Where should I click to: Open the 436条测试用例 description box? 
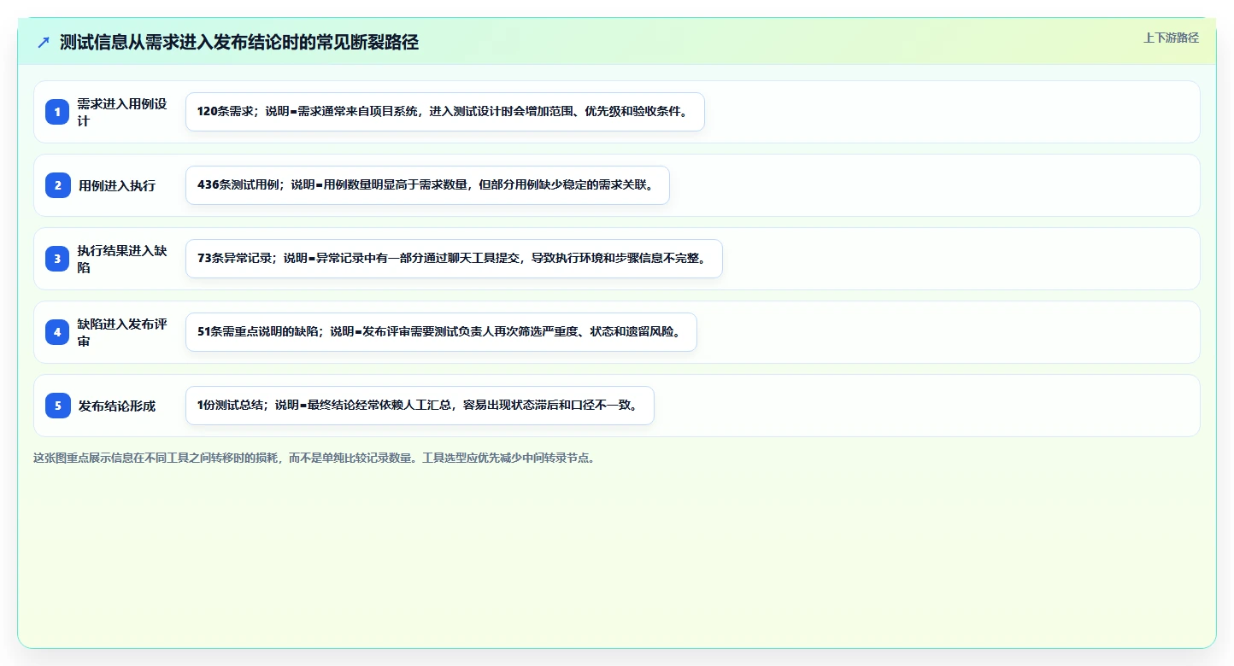point(427,185)
